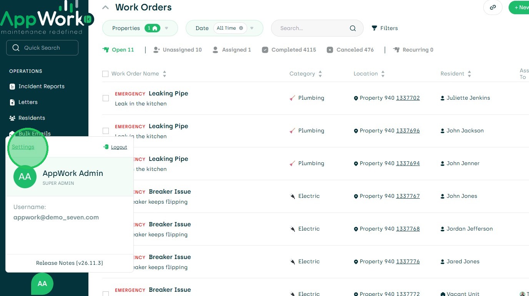The height and width of the screenshot is (296, 529).
Task: Click the location pin for 1337776
Action: click(356, 262)
